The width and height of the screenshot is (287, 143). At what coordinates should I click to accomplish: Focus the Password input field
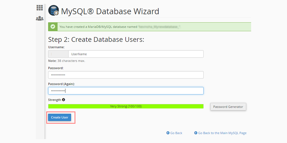click(x=126, y=75)
